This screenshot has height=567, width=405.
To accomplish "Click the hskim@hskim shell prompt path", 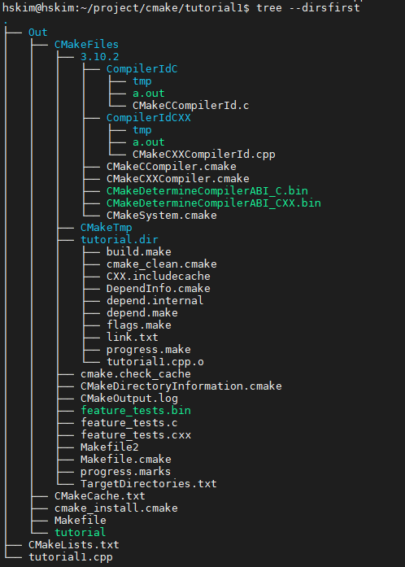I will coord(125,7).
